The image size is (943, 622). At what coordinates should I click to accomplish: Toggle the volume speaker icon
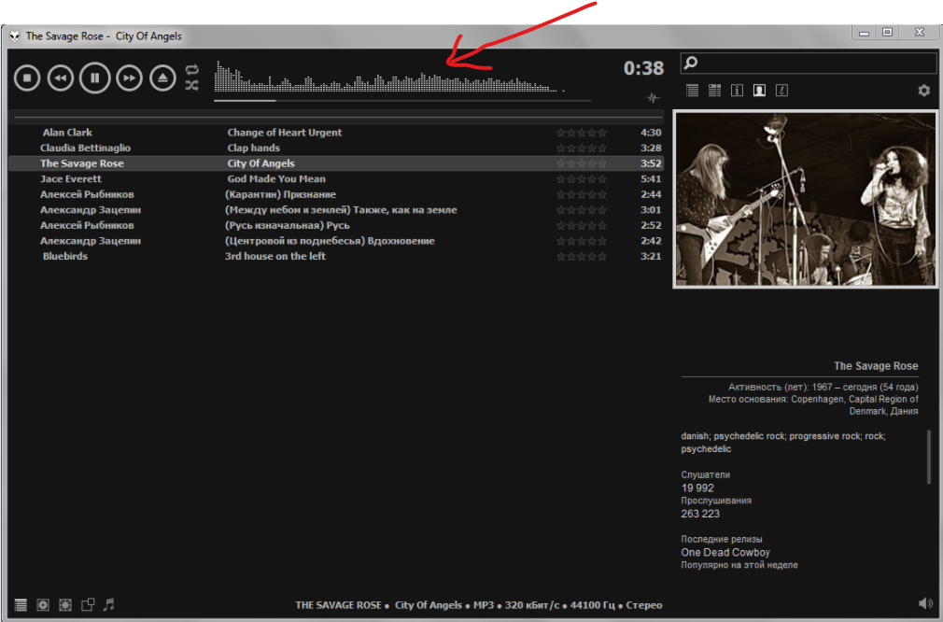coord(925,603)
